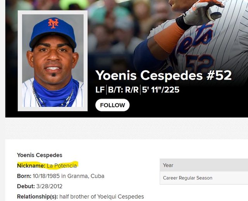Image resolution: width=248 pixels, height=201 pixels.
Task: Click the jersey number 52 in banner photo
Action: point(200,62)
